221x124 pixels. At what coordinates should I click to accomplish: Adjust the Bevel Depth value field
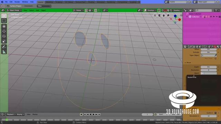coord(209,67)
